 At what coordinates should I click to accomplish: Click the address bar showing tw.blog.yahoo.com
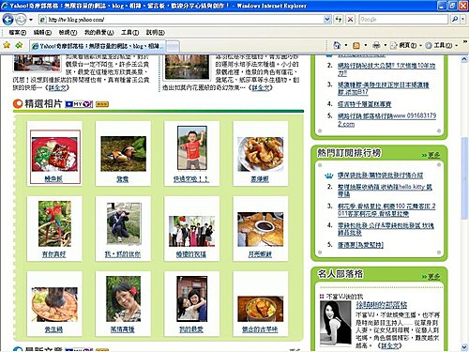pos(181,20)
